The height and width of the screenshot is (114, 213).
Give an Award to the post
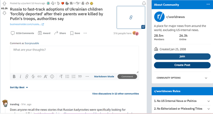(44, 33)
